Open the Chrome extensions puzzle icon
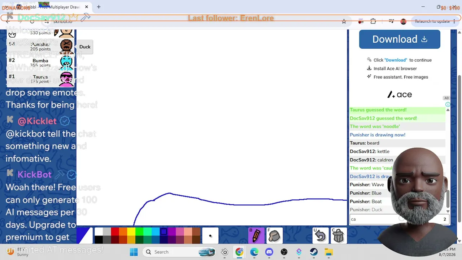 [373, 21]
